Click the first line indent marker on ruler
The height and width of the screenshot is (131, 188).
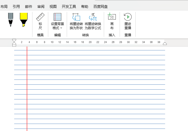[x=14, y=40]
